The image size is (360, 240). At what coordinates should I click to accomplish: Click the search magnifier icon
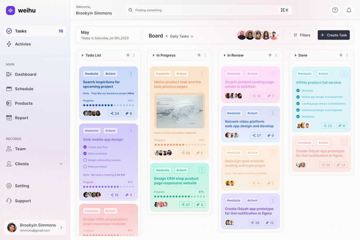(x=130, y=10)
